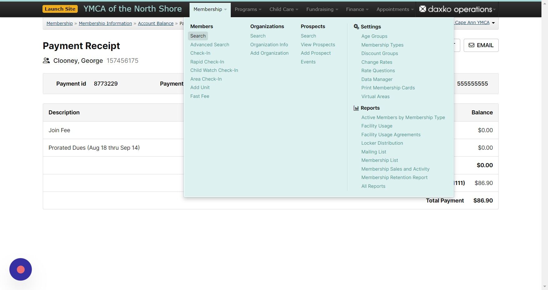The height and width of the screenshot is (290, 548).
Task: Choose Advanced Search in Members
Action: point(210,45)
